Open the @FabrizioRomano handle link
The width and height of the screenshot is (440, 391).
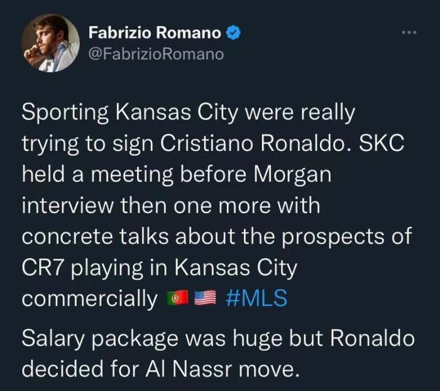point(157,54)
